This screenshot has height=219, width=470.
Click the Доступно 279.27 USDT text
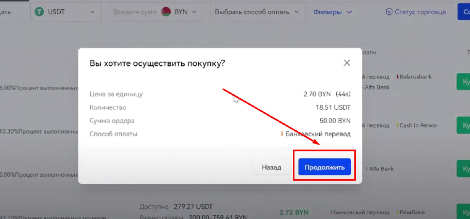176,207
